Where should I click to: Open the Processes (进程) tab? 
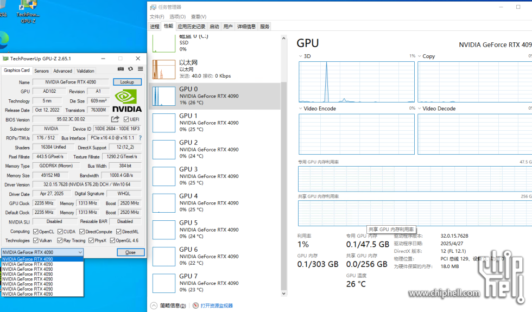coord(155,27)
